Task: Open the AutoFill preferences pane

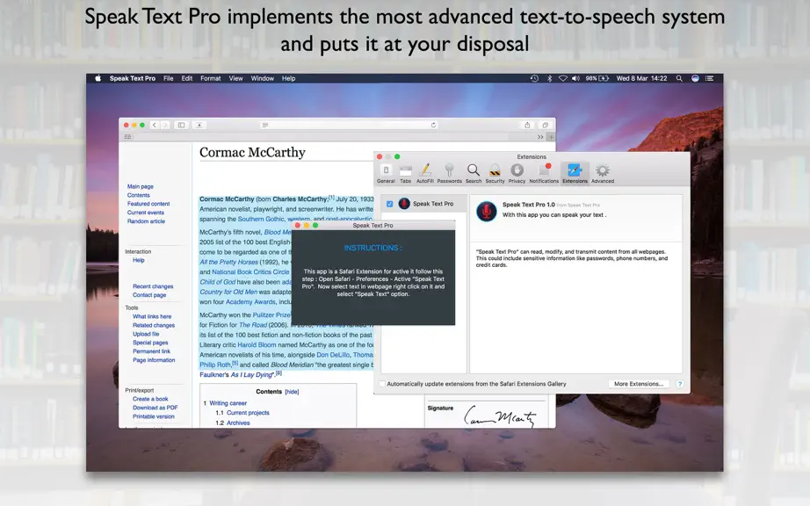Action: [x=424, y=173]
